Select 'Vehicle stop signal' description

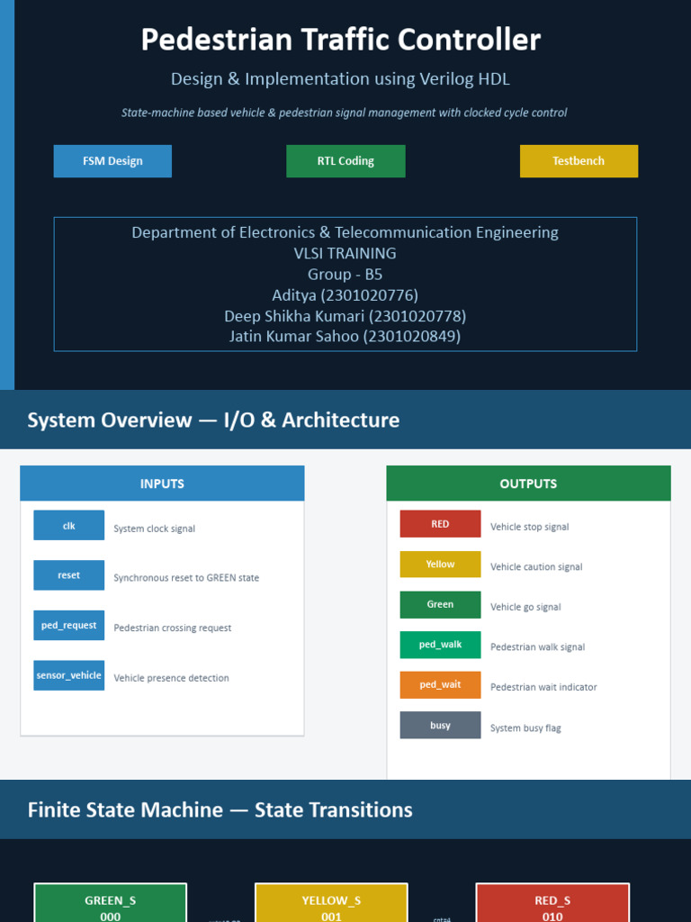coord(529,527)
